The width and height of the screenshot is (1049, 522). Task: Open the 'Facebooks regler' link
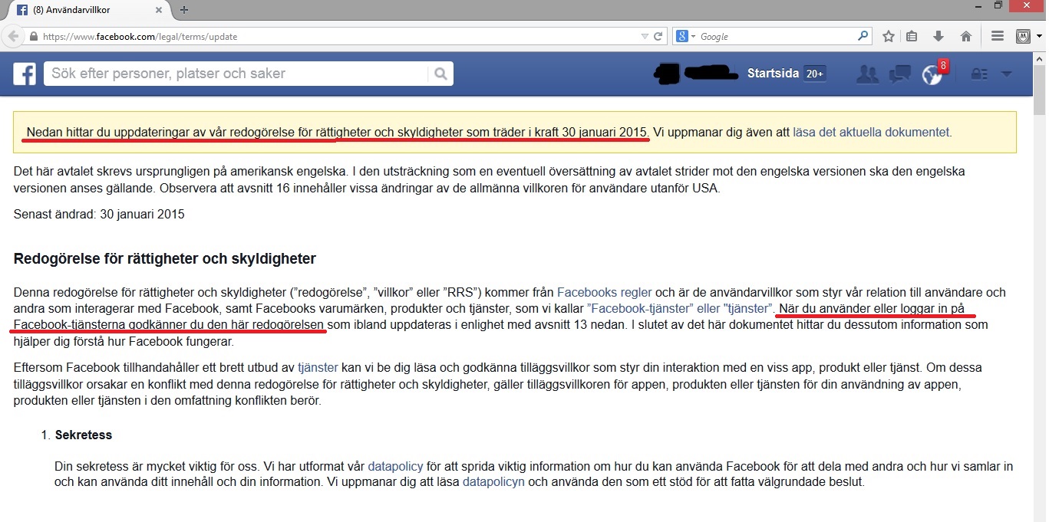coord(604,292)
